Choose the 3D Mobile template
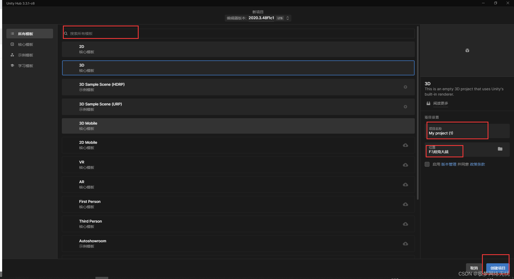 [x=238, y=126]
